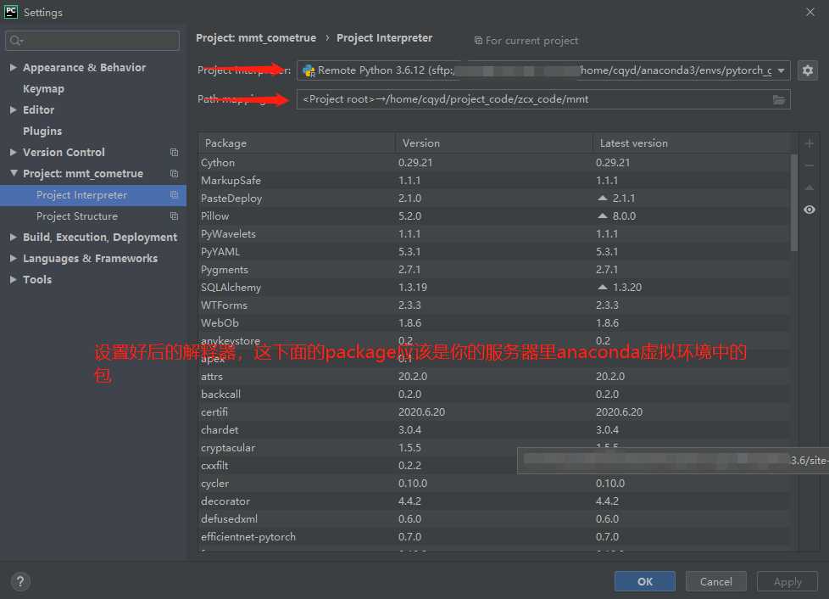Open the interpreter gear settings menu
Screen dimensions: 829x599
point(807,70)
